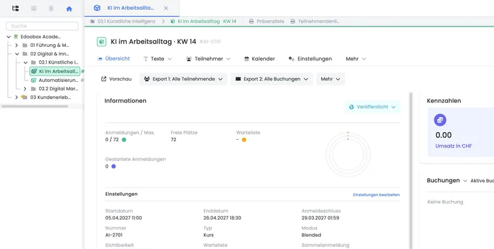
Task: Open Export 2: Alle Buchungen dropdown
Action: pos(272,79)
